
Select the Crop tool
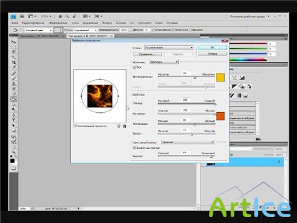14,63
